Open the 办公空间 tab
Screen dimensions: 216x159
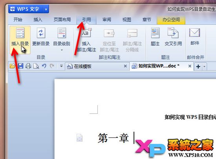171,20
